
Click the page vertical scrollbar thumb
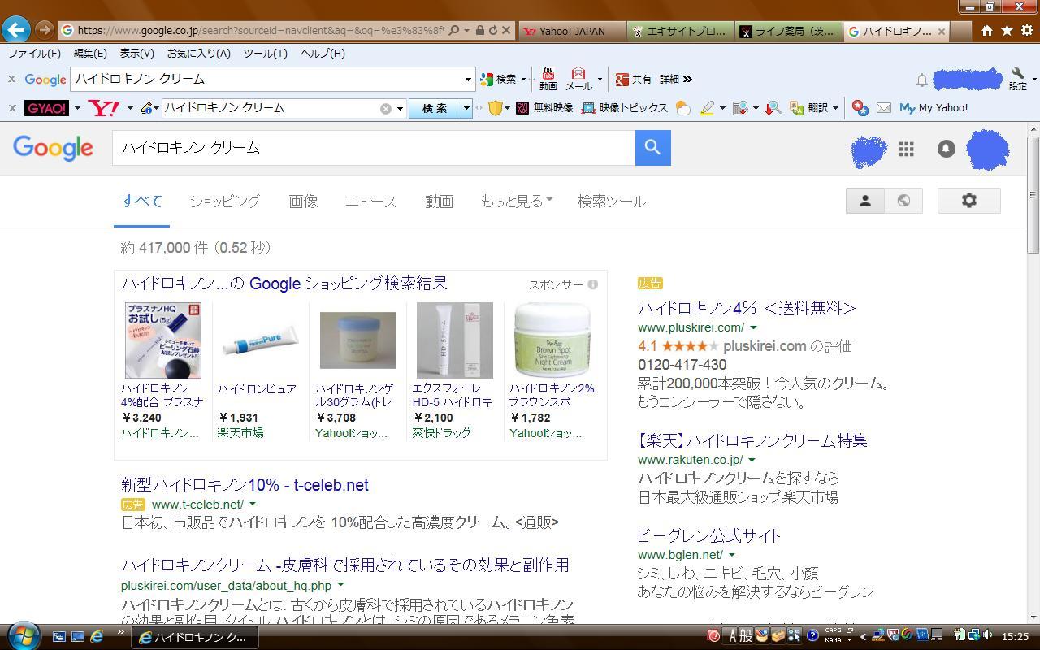pos(1033,195)
